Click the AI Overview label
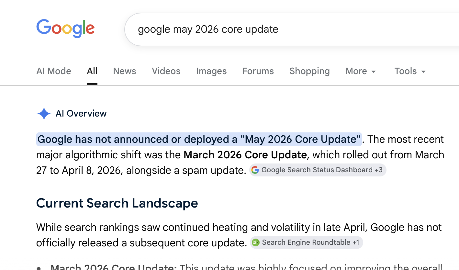Viewport: 459px width, 270px height. pos(81,114)
